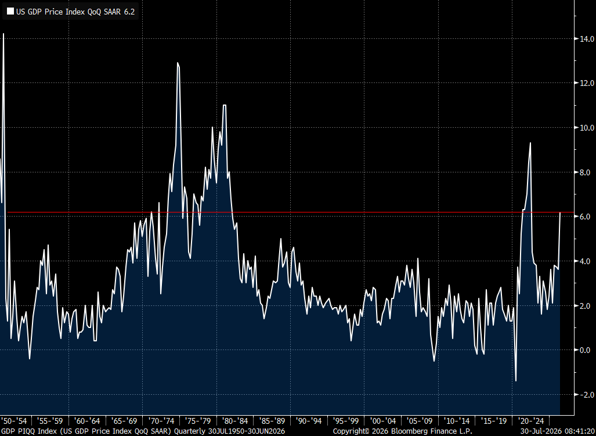Click the 14.0 y-axis label
This screenshot has height=436, width=596.
coord(587,39)
